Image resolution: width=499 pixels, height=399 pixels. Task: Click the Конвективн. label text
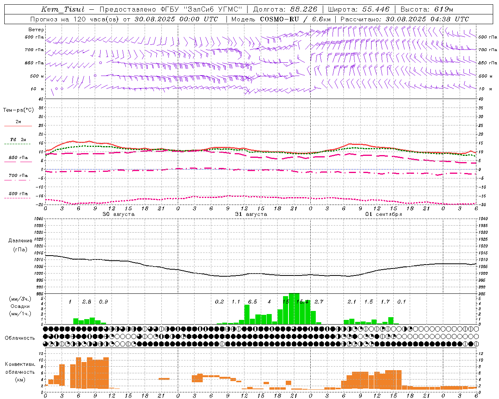[20, 364]
